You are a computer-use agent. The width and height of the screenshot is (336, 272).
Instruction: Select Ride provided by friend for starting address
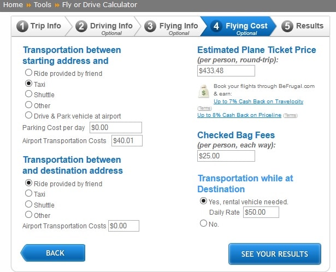[28, 73]
